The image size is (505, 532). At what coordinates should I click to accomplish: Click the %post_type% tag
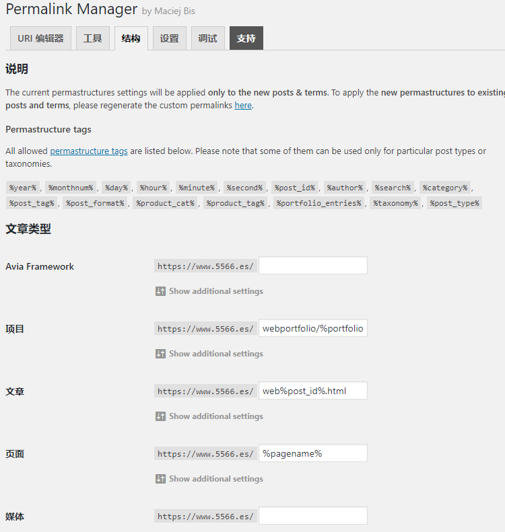tap(454, 203)
